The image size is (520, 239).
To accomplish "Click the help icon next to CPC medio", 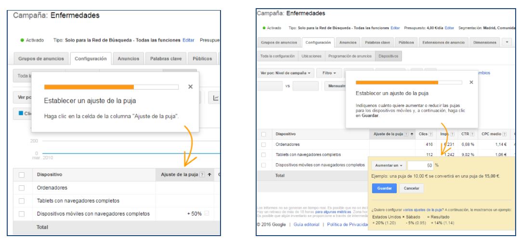I will [x=504, y=134].
